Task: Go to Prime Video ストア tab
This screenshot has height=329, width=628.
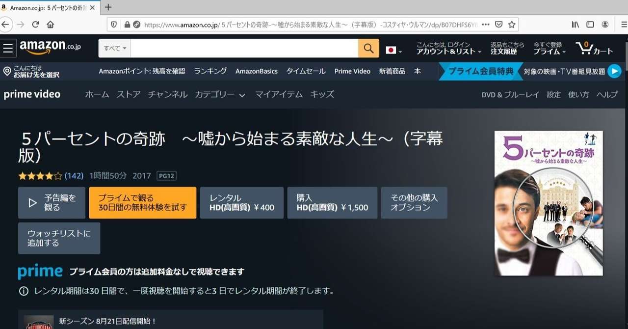Action: point(129,95)
